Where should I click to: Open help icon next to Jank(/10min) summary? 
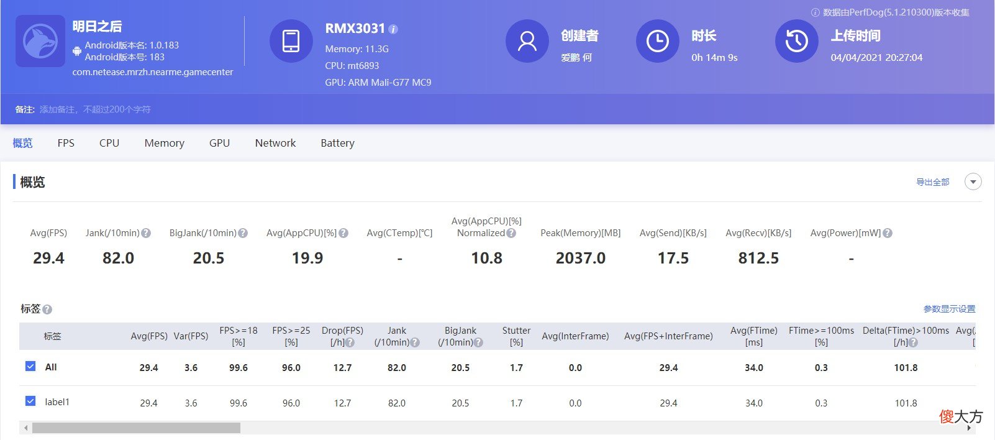coord(146,233)
